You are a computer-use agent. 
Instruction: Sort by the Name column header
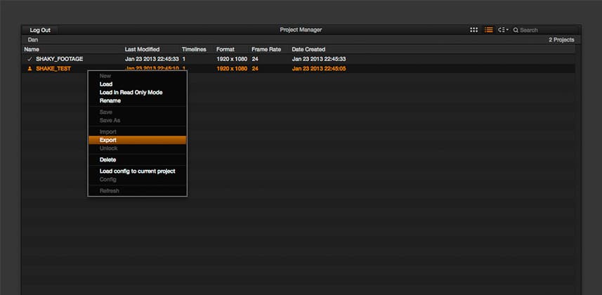32,50
